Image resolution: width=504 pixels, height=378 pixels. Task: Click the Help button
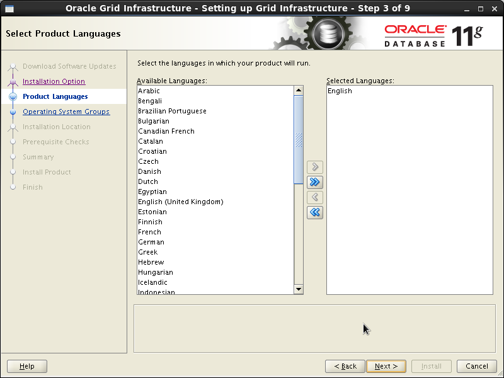point(27,366)
